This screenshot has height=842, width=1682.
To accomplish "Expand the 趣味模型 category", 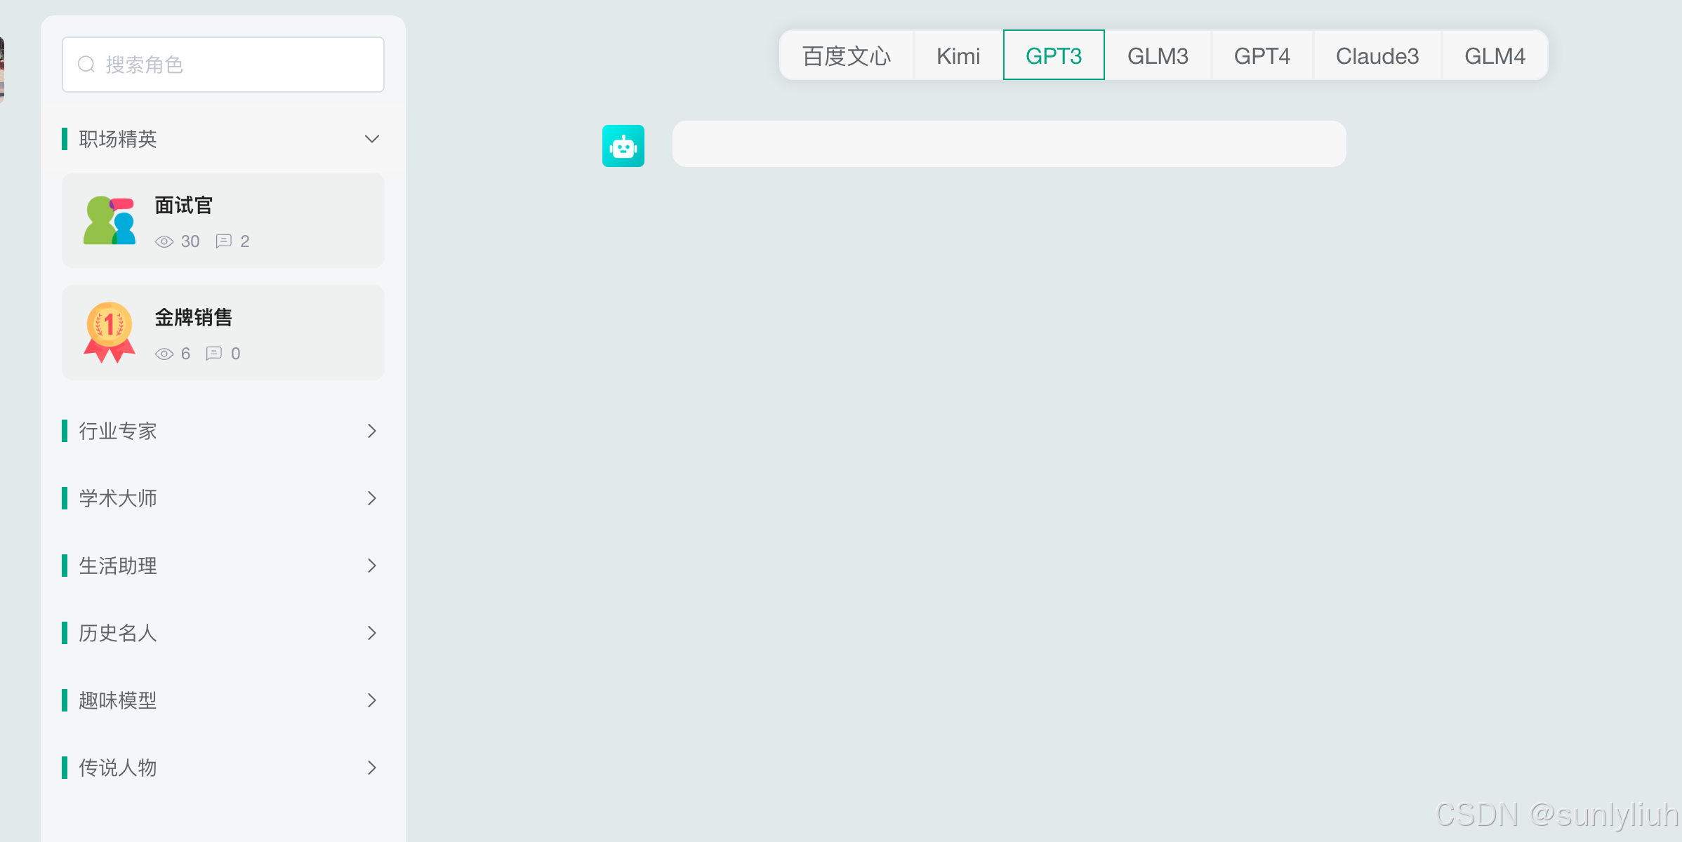I will point(372,700).
